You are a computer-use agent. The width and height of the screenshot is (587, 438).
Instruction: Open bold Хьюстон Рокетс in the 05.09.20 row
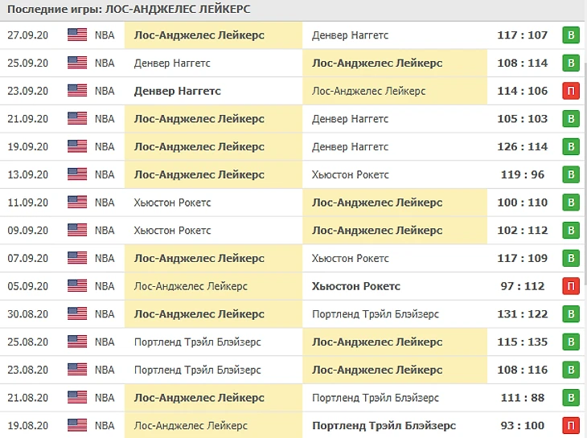coord(356,286)
